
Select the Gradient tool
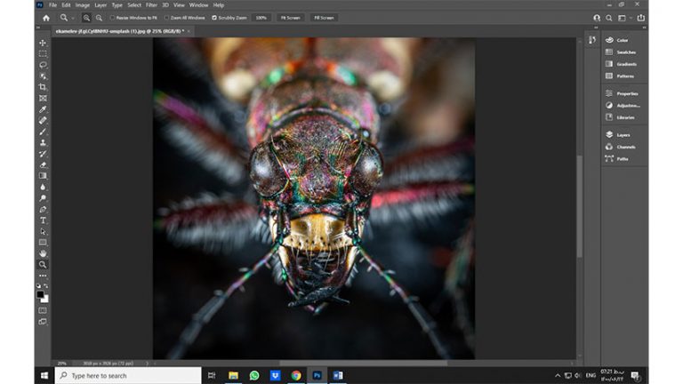43,176
